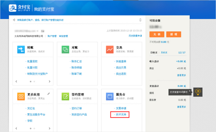The width and height of the screenshot is (216, 132).
Task: Click the speaker announcement icon
Action: click(x=14, y=20)
